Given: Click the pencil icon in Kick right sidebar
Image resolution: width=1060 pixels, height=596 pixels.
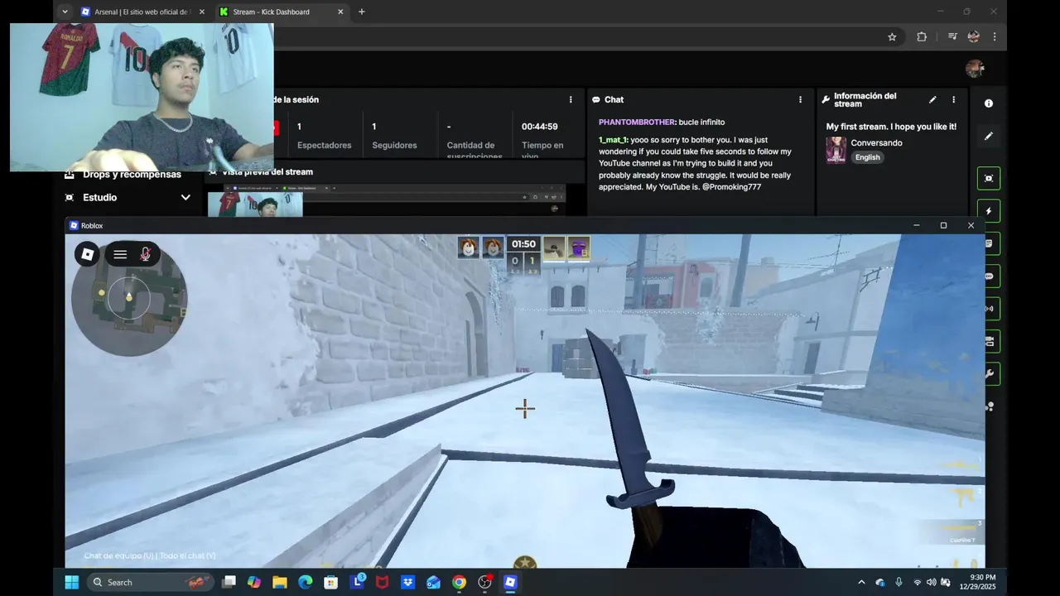Looking at the screenshot, I should point(988,136).
